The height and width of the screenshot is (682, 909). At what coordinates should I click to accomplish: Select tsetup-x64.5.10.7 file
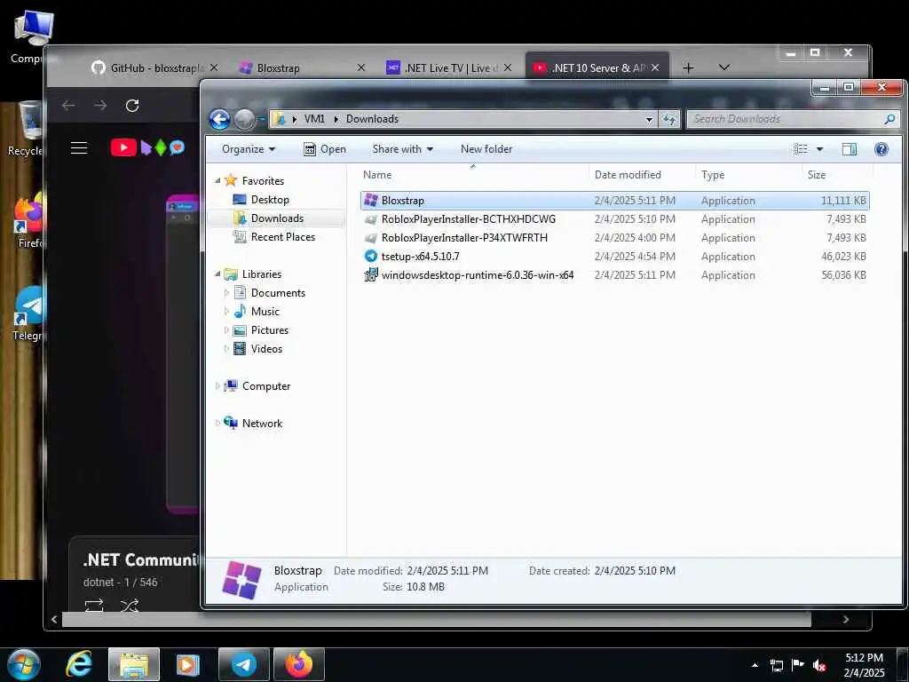pyautogui.click(x=614, y=257)
